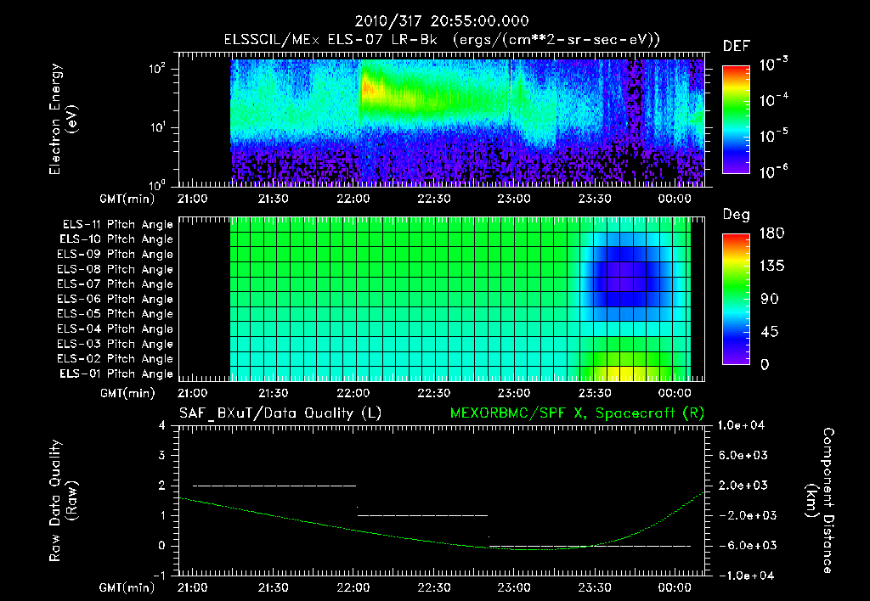Click the "DEF" colorbar label
The image size is (870, 601).
point(737,47)
